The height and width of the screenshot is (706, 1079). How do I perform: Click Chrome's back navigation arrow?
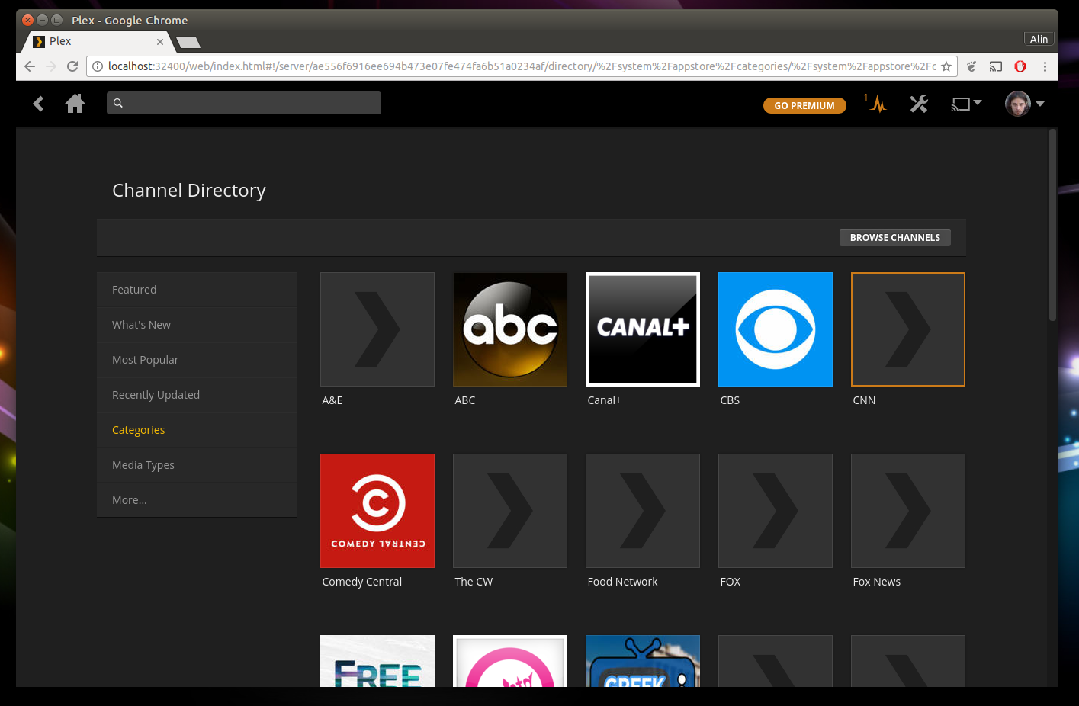pyautogui.click(x=30, y=66)
